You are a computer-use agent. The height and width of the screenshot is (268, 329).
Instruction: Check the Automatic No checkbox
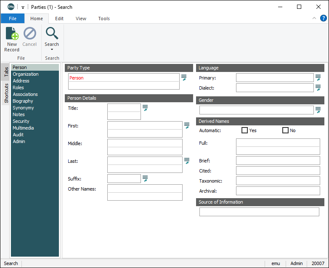tap(285, 130)
